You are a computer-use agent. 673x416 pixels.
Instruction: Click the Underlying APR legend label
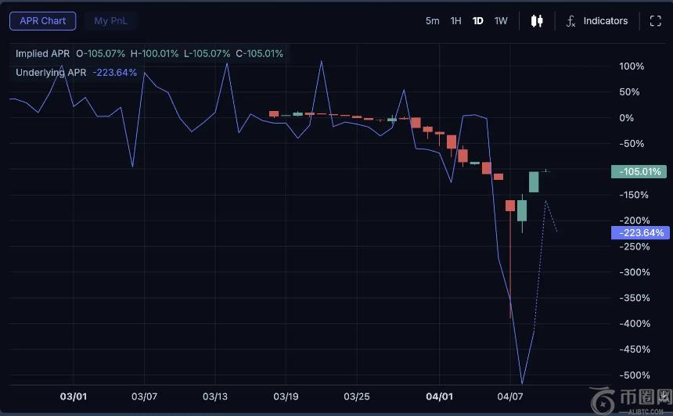point(51,73)
